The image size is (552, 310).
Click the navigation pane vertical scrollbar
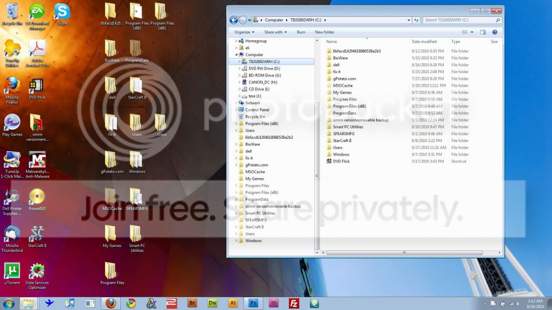(x=317, y=176)
